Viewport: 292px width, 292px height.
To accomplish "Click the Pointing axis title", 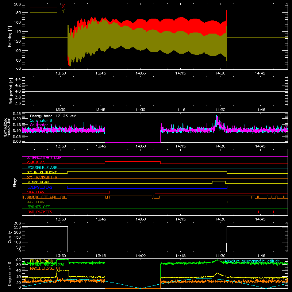I will [x=10, y=36].
